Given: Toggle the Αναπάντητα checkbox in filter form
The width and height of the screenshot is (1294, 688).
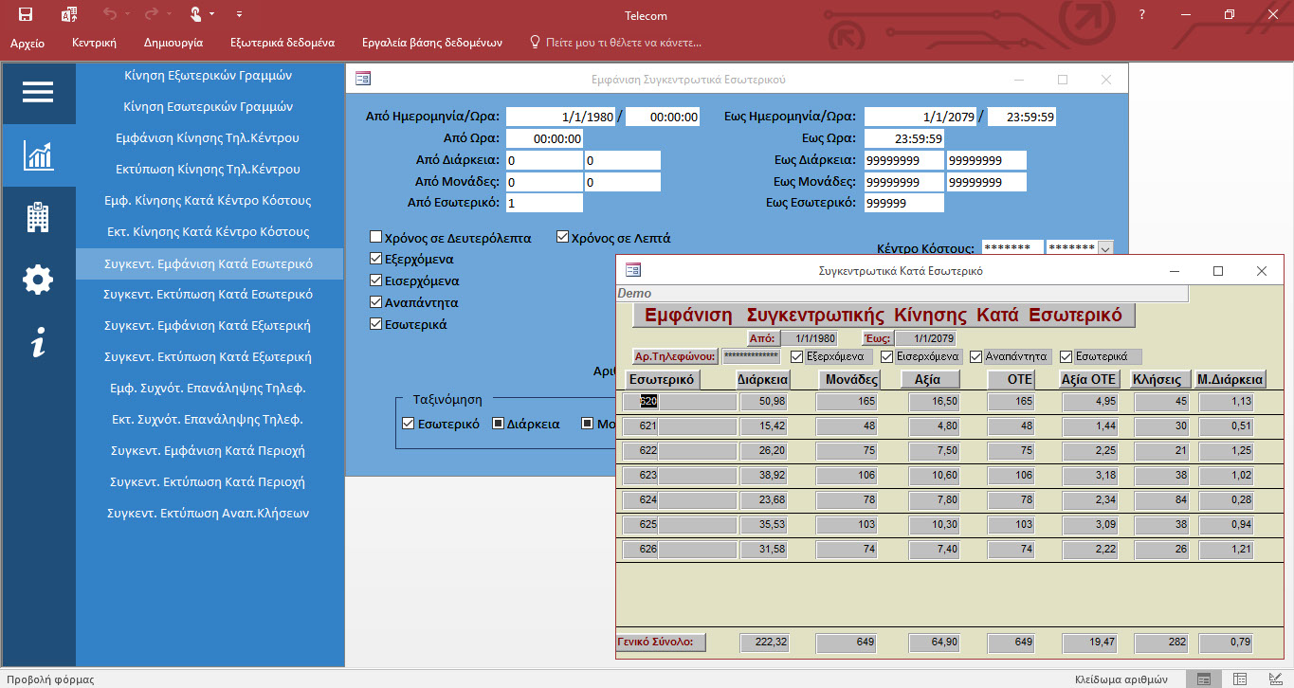Looking at the screenshot, I should (x=376, y=303).
